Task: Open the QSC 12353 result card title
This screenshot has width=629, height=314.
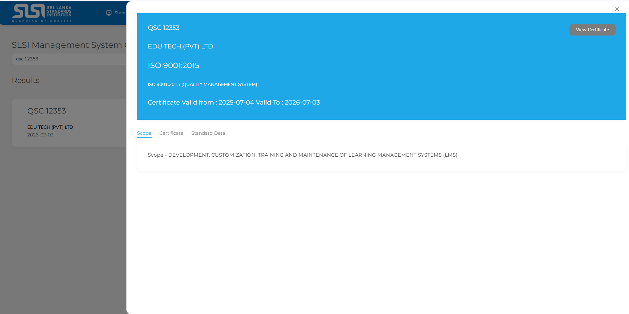Action: (47, 111)
